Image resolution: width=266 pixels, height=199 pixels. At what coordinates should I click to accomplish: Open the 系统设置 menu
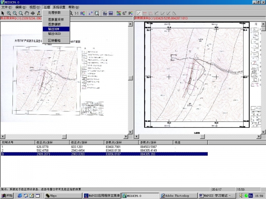point(59,7)
